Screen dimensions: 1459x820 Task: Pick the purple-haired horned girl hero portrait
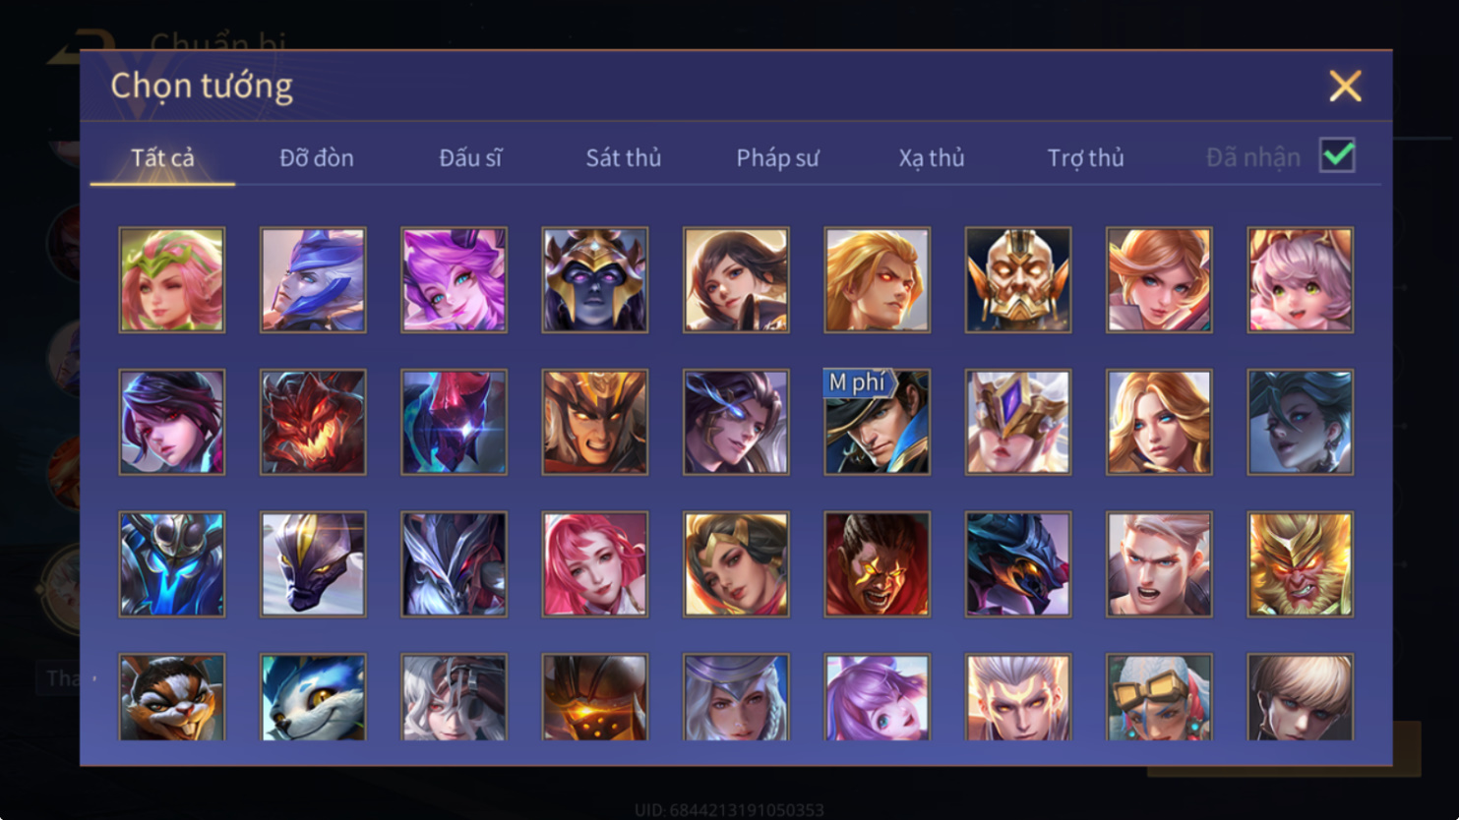click(x=454, y=280)
